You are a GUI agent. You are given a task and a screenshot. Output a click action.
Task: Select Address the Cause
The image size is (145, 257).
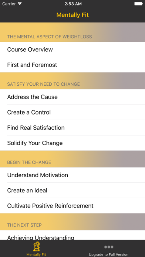(72, 97)
